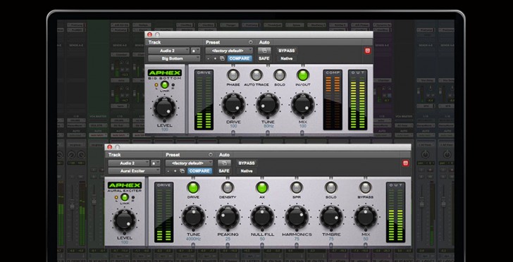Enable AUTO TRACE in Big Bottom
The image size is (513, 262).
click(256, 75)
